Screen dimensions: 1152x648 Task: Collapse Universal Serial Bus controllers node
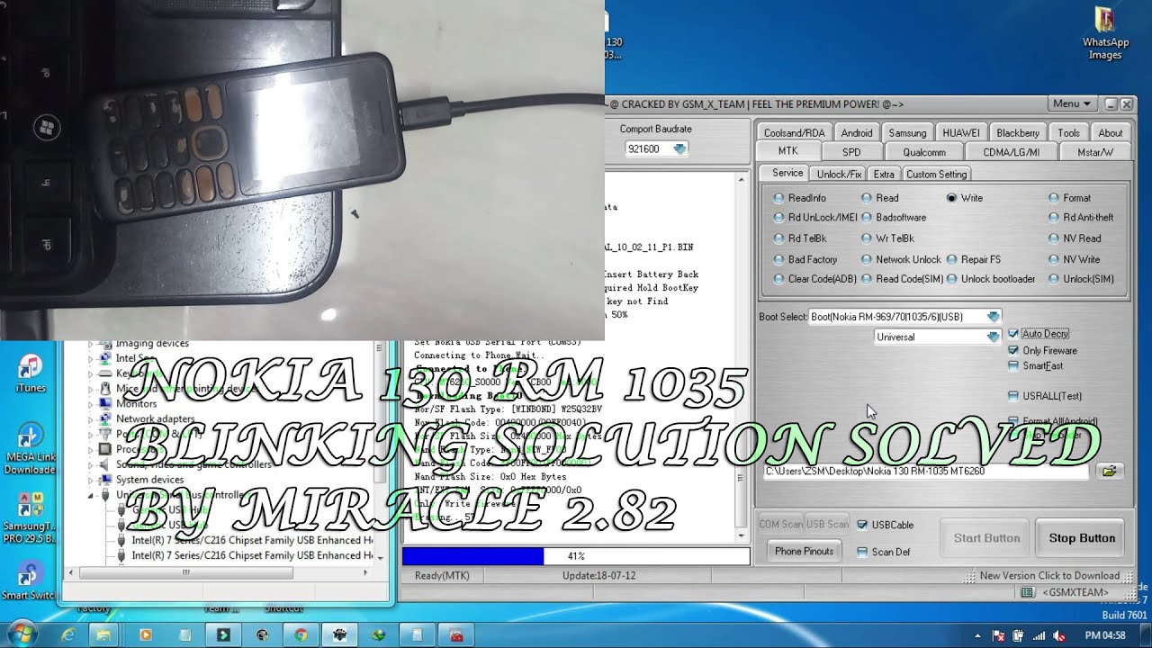[x=91, y=495]
